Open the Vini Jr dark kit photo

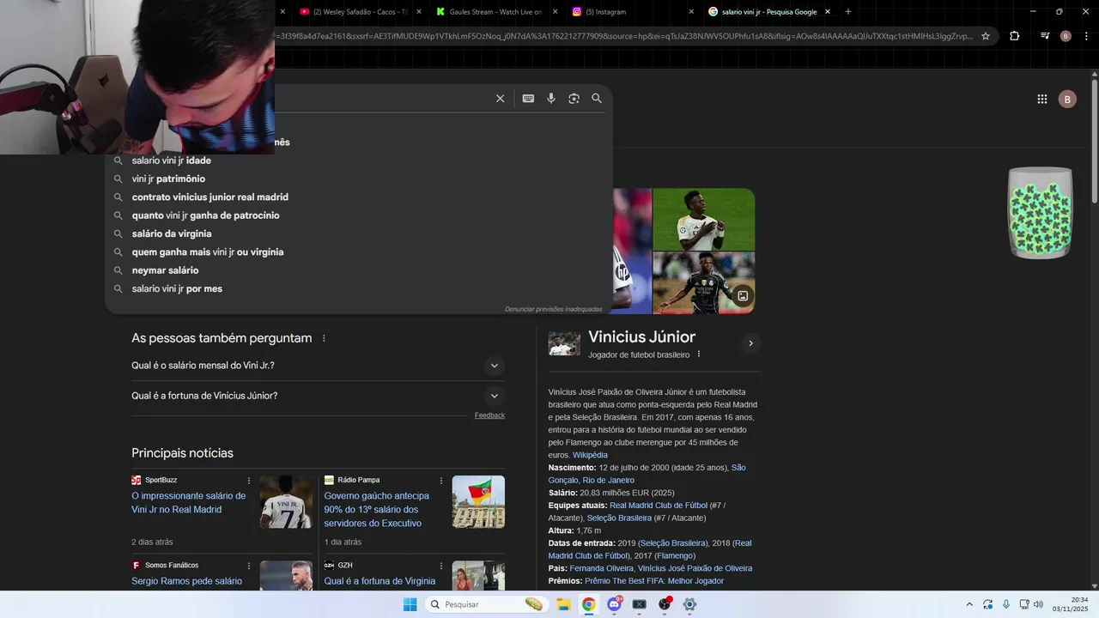(x=704, y=282)
